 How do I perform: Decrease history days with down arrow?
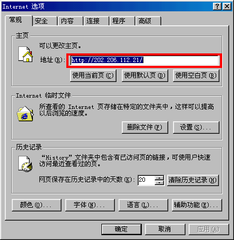pyautogui.click(x=160, y=183)
